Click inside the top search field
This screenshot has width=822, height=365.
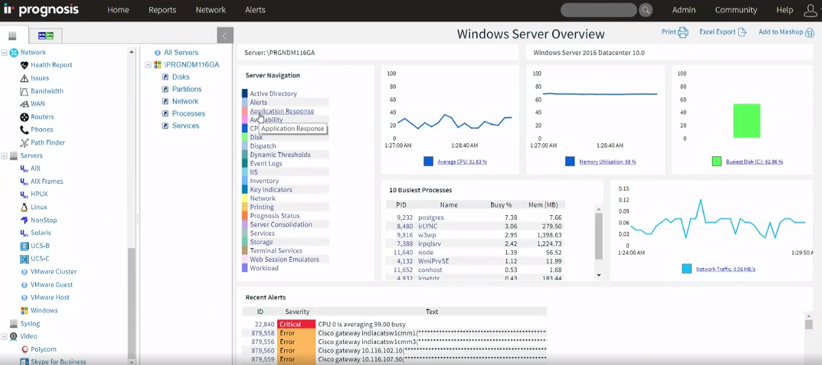(x=597, y=10)
